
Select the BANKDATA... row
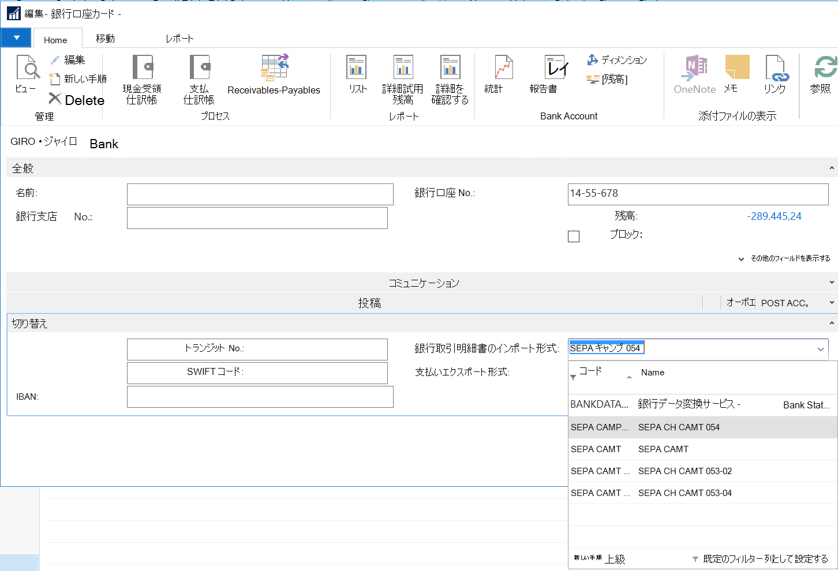pyautogui.click(x=703, y=405)
